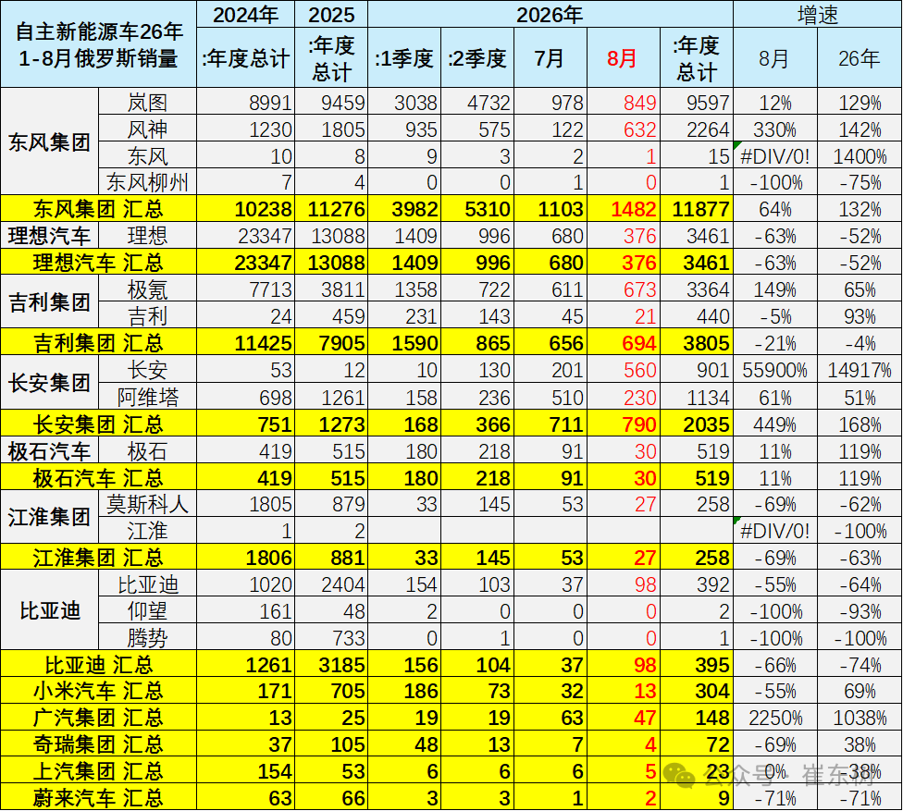
Task: Select the 26年 growth column header
Action: coord(860,58)
